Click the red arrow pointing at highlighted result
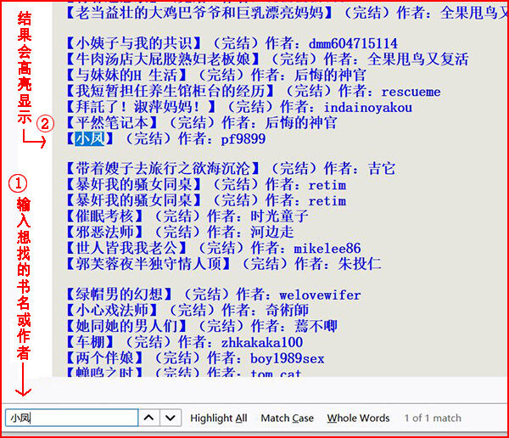The height and width of the screenshot is (438, 509). (x=34, y=140)
